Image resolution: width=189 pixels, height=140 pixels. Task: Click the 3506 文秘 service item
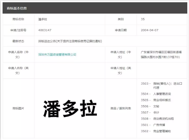[150, 106]
